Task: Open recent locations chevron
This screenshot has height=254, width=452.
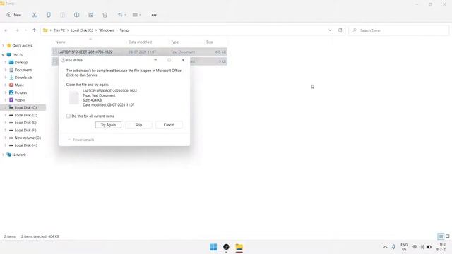Action: coord(25,30)
